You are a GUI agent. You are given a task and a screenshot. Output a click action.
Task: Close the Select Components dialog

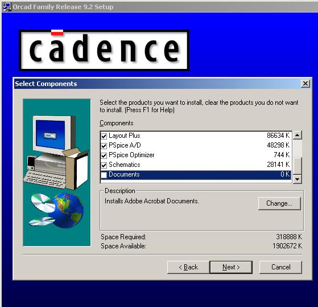[305, 84]
